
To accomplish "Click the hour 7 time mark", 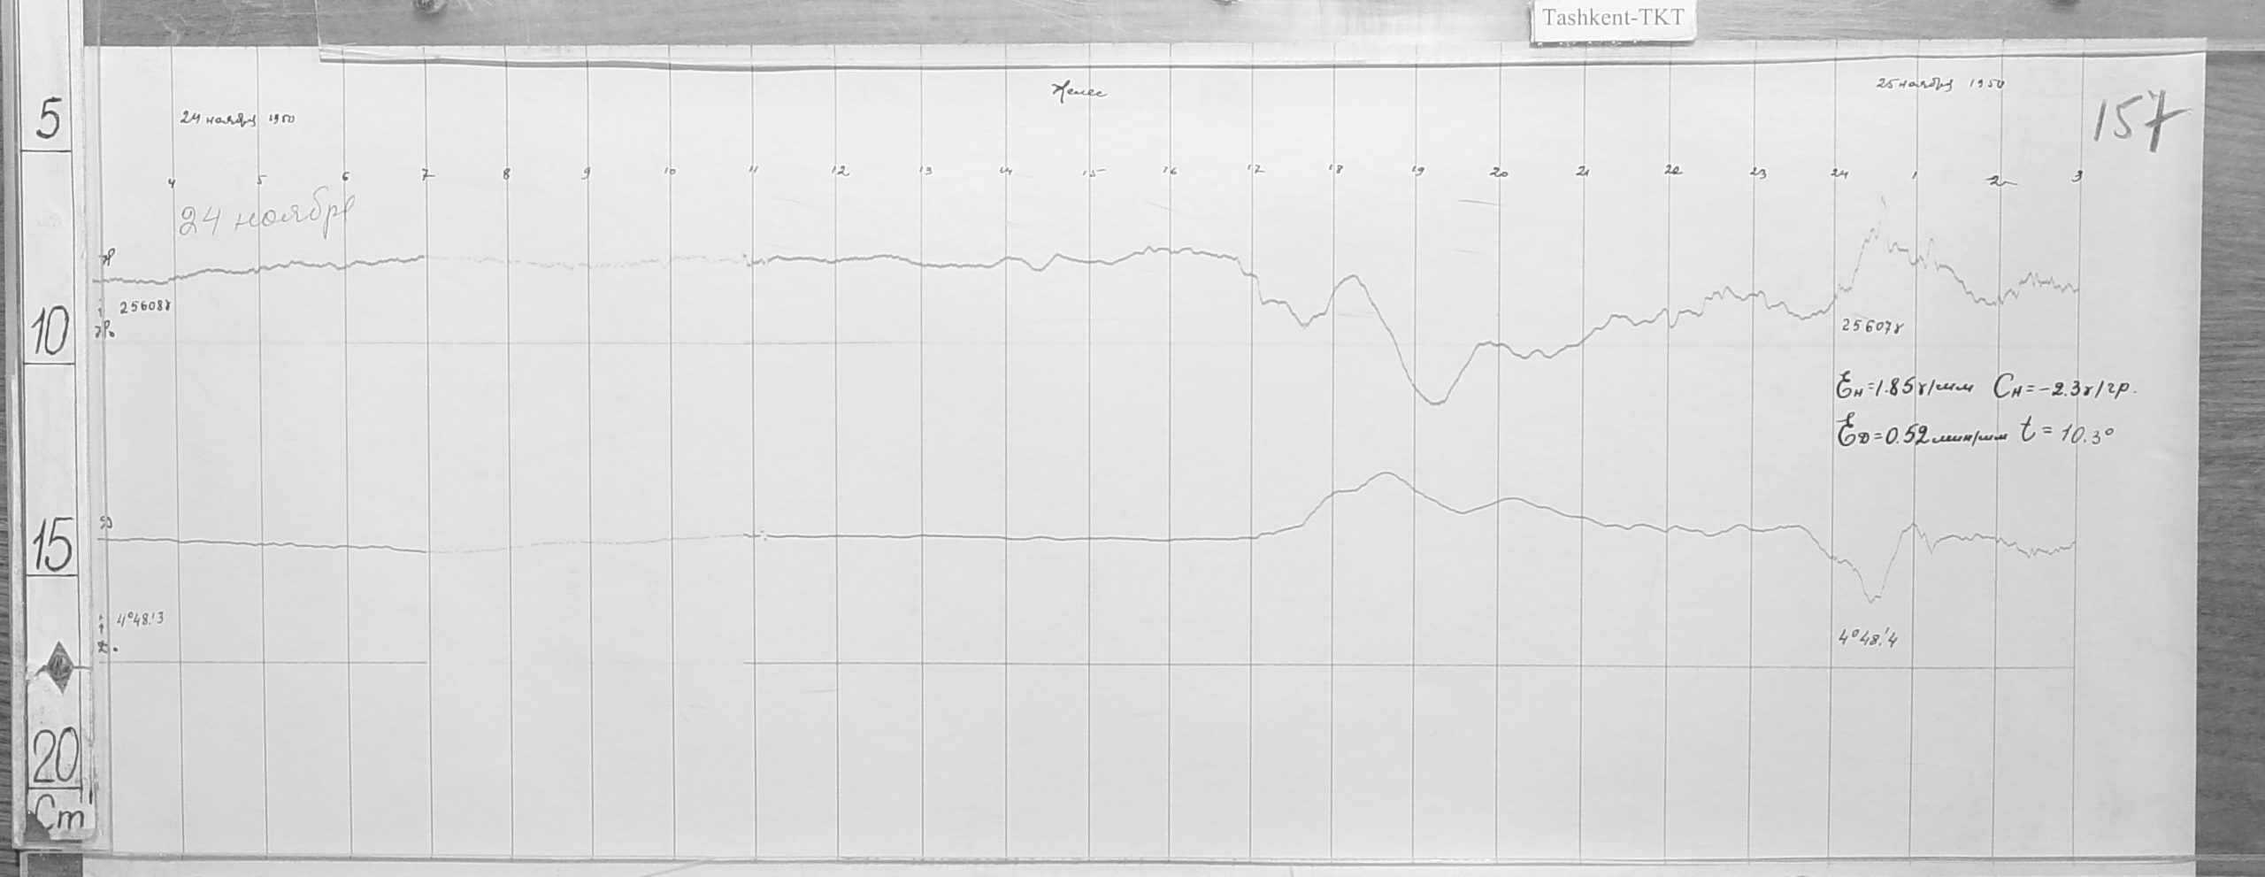I will pos(426,176).
